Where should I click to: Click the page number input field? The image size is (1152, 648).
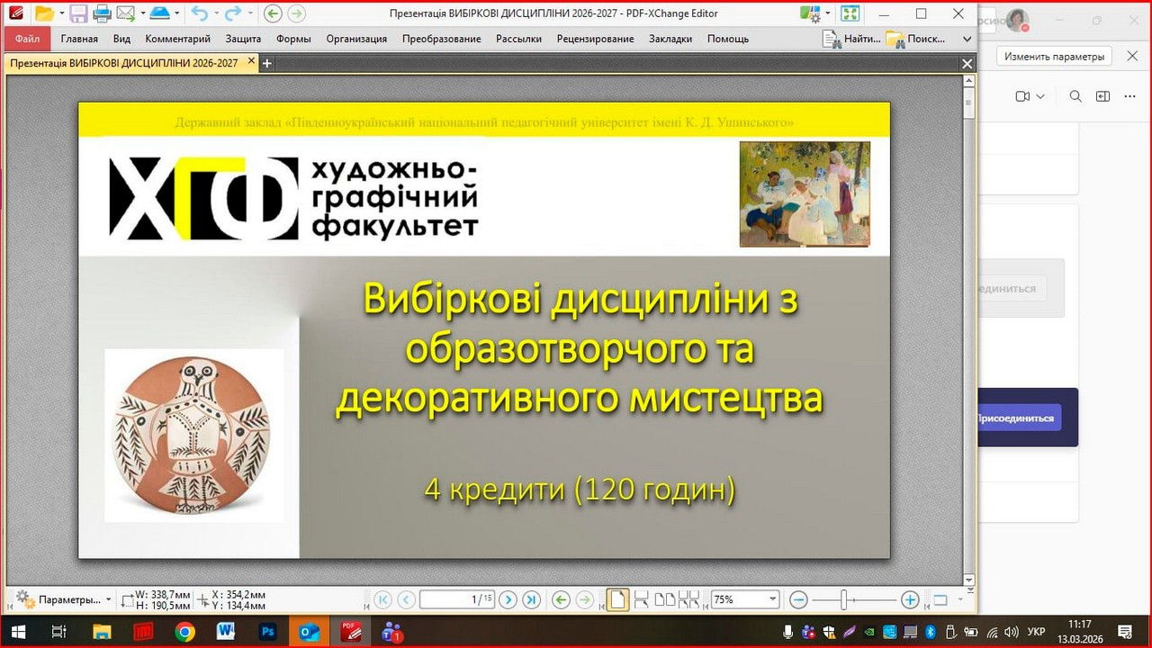coord(458,599)
